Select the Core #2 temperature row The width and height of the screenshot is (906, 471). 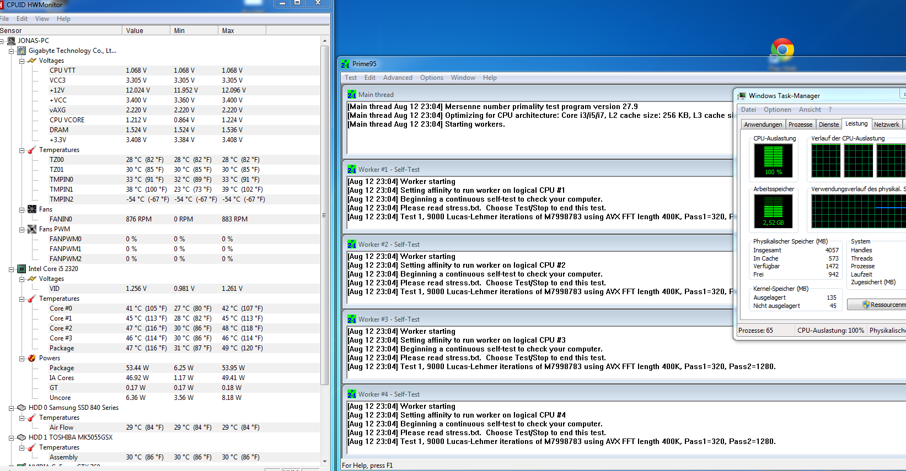pyautogui.click(x=160, y=328)
